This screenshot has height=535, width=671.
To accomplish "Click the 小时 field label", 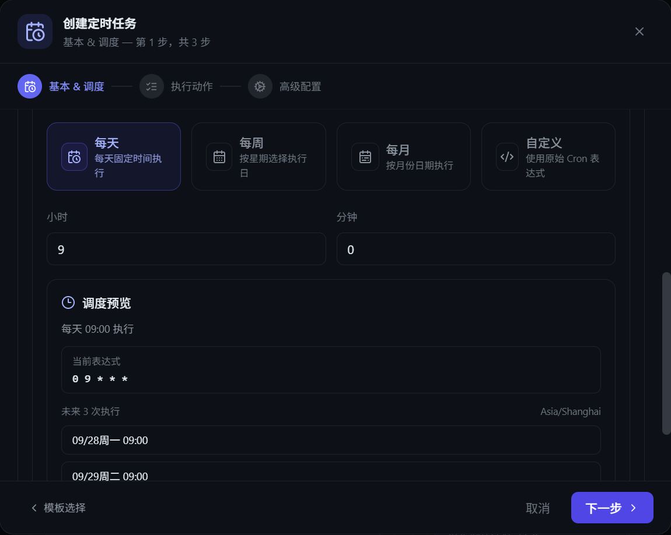I will click(x=57, y=217).
